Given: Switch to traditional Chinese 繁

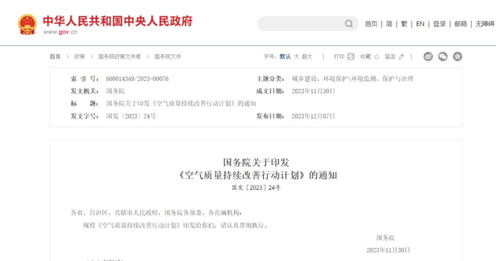Looking at the screenshot, I should (404, 24).
